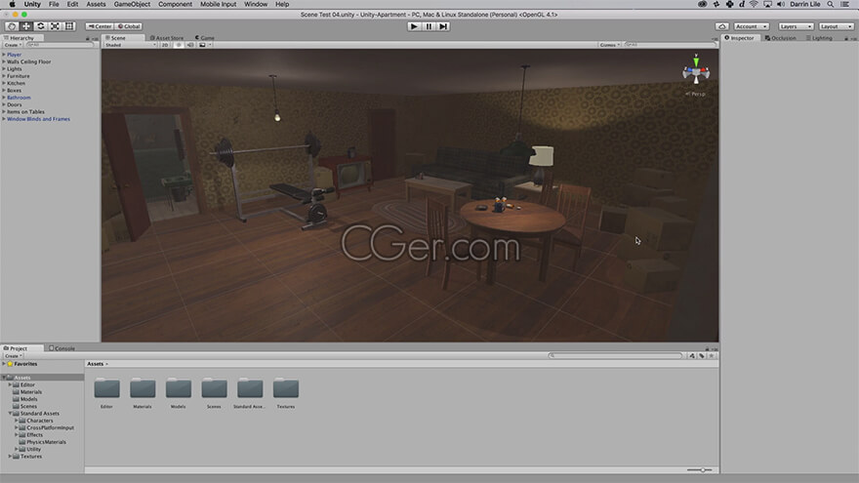Click the Scene view search field
The height and width of the screenshot is (483, 859).
[x=670, y=45]
